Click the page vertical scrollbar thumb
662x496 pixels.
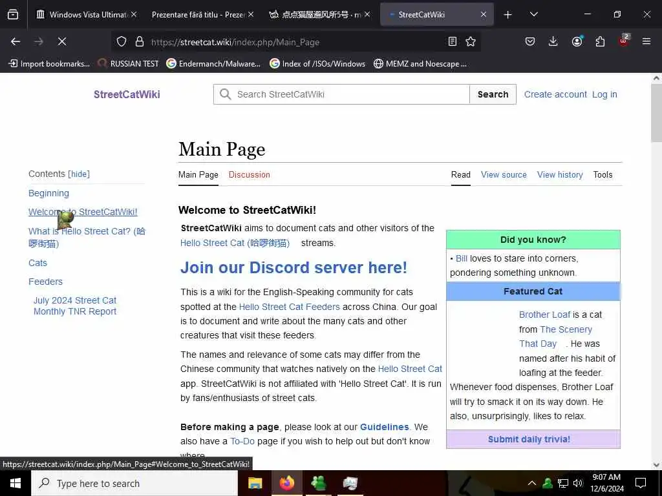pos(656,112)
